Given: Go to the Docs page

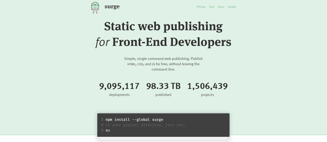Looking at the screenshot, I should [221, 7].
